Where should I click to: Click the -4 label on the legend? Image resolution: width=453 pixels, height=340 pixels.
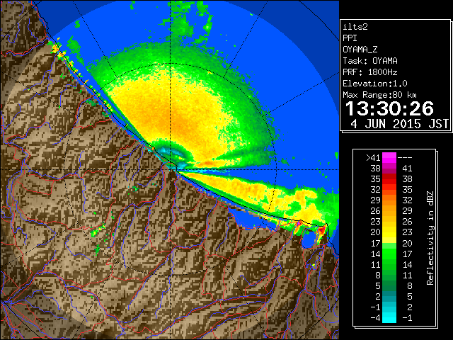click(375, 318)
